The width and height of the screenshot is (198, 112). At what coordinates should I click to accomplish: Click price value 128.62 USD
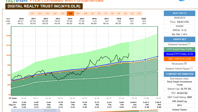coord(183,22)
